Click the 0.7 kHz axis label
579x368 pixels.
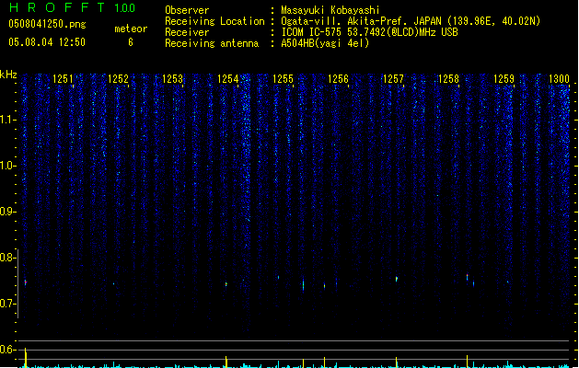click(7, 304)
